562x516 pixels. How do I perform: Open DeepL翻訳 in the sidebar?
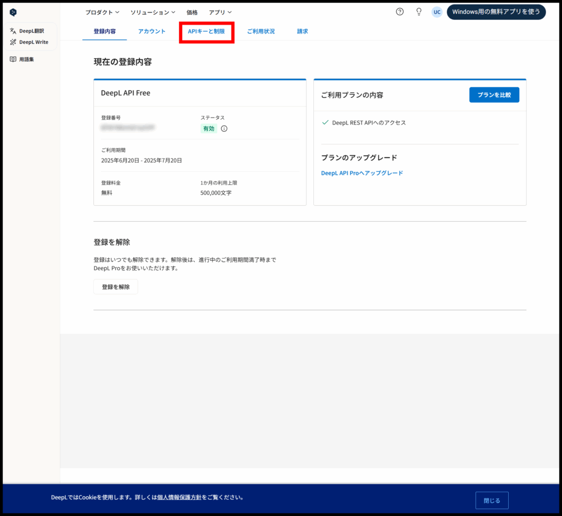tap(27, 31)
